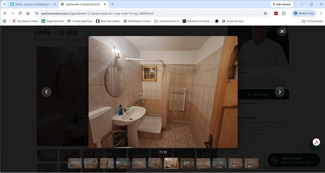The height and width of the screenshot is (173, 325).
Task: Show the next gallery photo
Action: tap(279, 92)
